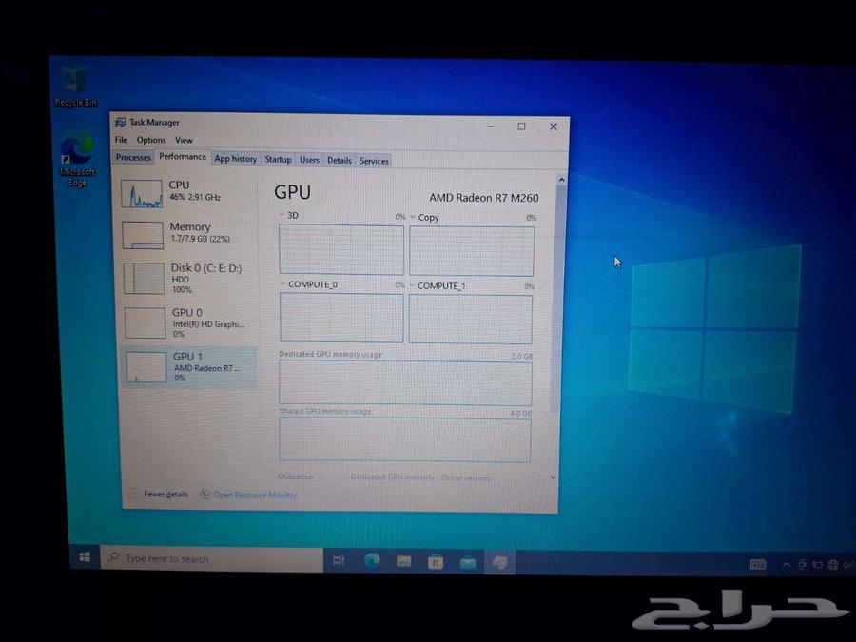The height and width of the screenshot is (642, 856).
Task: Expand the Copy chart dropdown
Action: [413, 217]
